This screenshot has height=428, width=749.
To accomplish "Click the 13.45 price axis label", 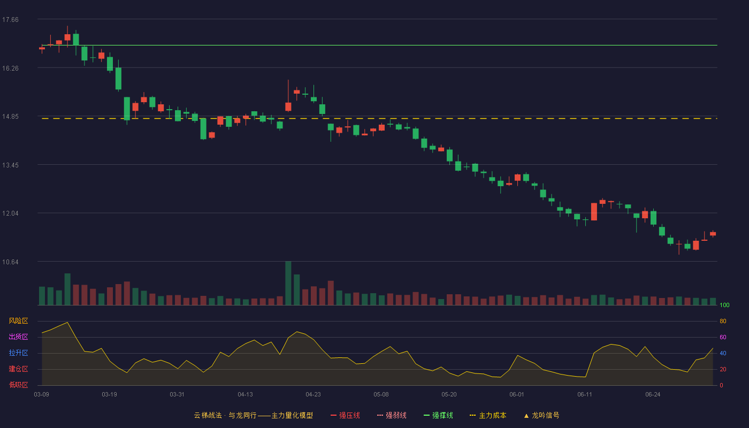I will [10, 165].
